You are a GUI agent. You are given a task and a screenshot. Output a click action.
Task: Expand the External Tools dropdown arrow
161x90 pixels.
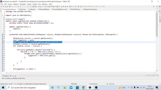(59, 6)
